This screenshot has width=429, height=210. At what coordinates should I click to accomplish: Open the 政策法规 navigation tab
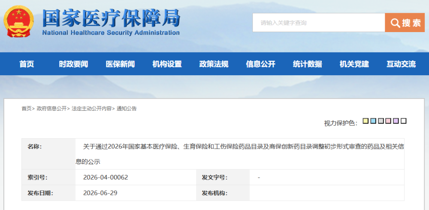(x=214, y=64)
